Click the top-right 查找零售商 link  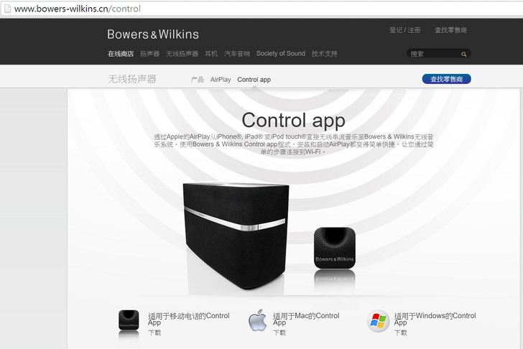(x=450, y=30)
